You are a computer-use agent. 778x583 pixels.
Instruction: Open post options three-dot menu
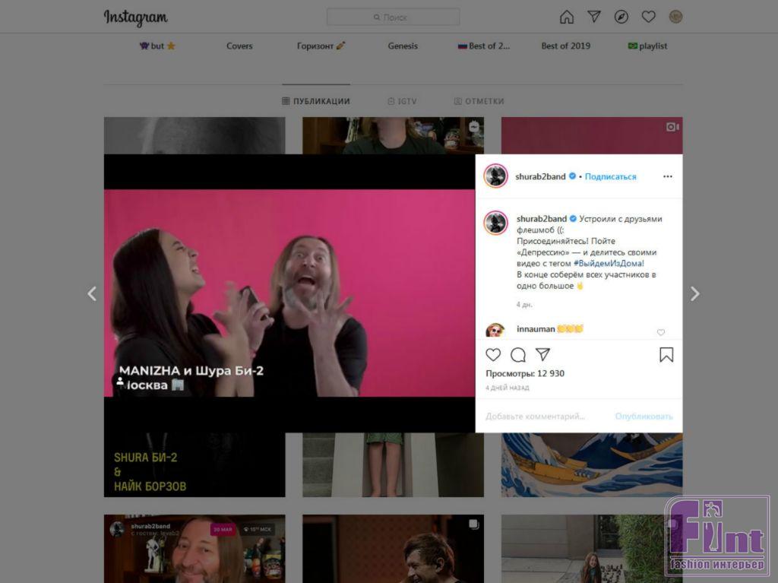667,176
